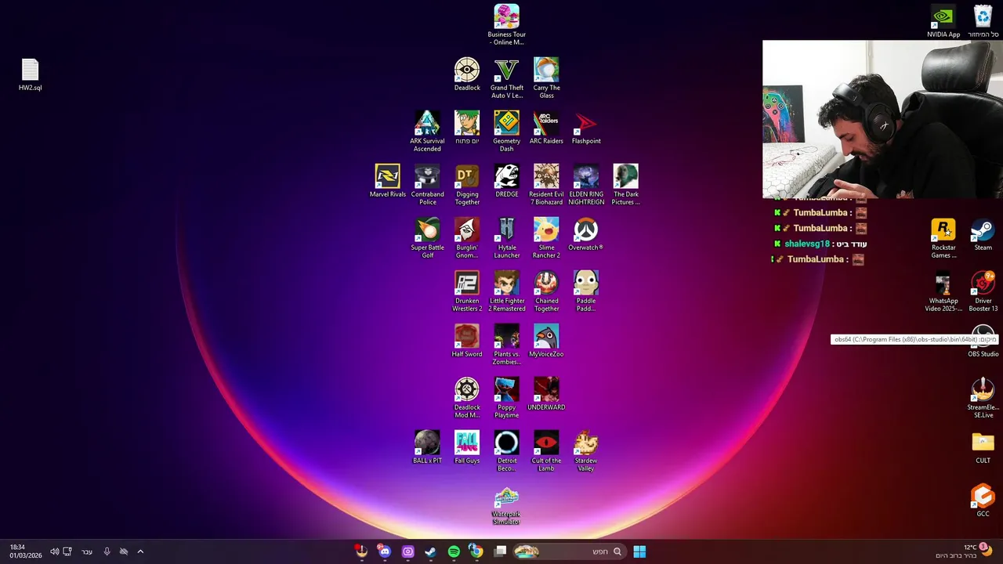Select the Slime Rancher 2 icon
This screenshot has height=564, width=1003.
coord(546,238)
